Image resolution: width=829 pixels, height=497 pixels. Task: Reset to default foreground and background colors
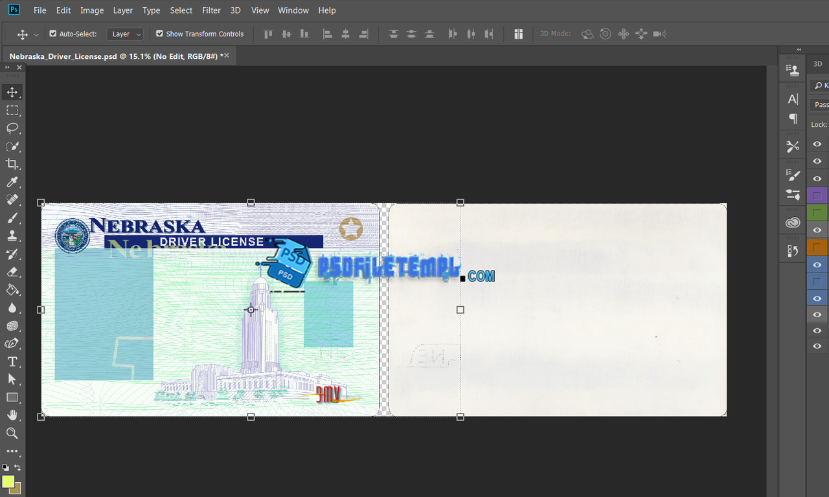tap(5, 467)
